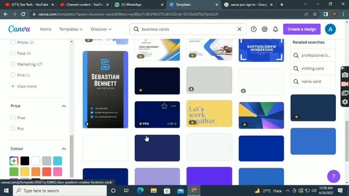Click the gear icon in recorder side panel
The height and width of the screenshot is (196, 349).
pos(345,102)
